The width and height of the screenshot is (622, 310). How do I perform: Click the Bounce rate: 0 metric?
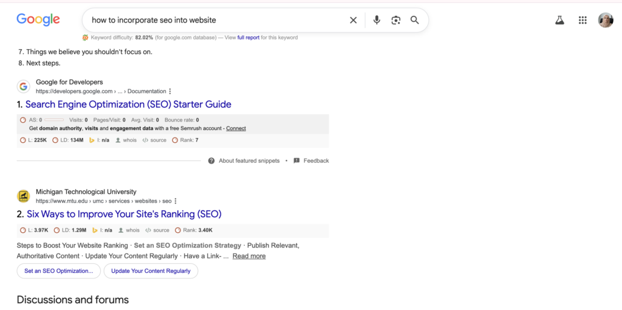[182, 120]
